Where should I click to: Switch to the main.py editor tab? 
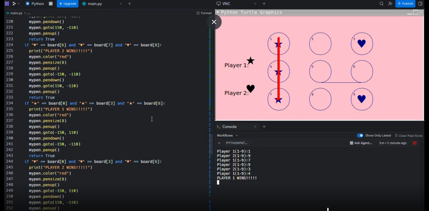coord(95,4)
